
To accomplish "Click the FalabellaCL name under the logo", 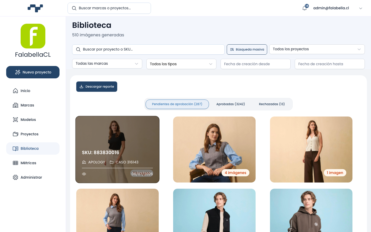I will pos(33,55).
